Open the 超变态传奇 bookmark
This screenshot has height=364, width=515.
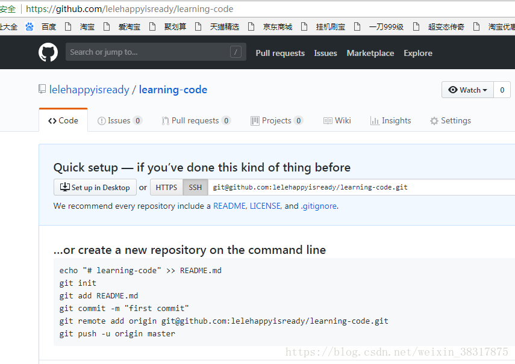click(446, 26)
